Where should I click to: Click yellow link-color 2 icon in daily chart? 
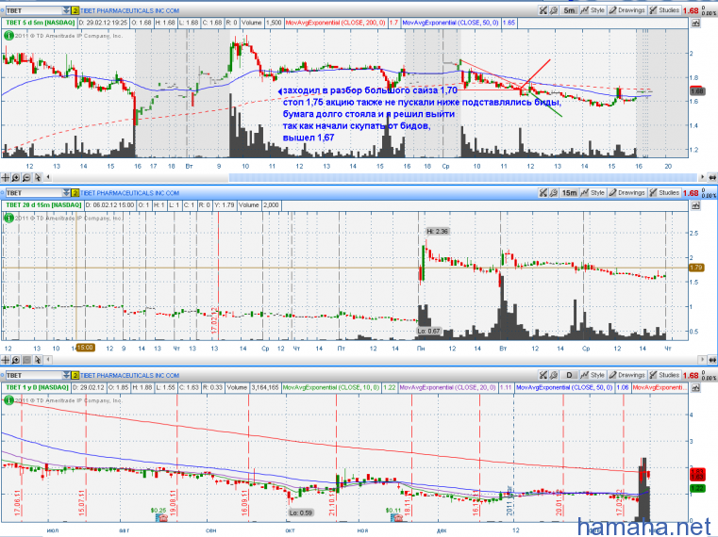coord(75,375)
